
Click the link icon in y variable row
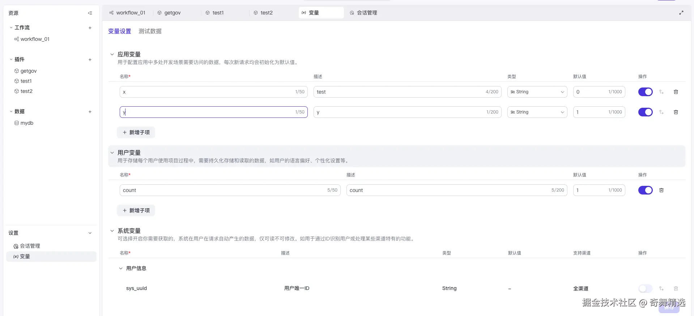(x=661, y=112)
